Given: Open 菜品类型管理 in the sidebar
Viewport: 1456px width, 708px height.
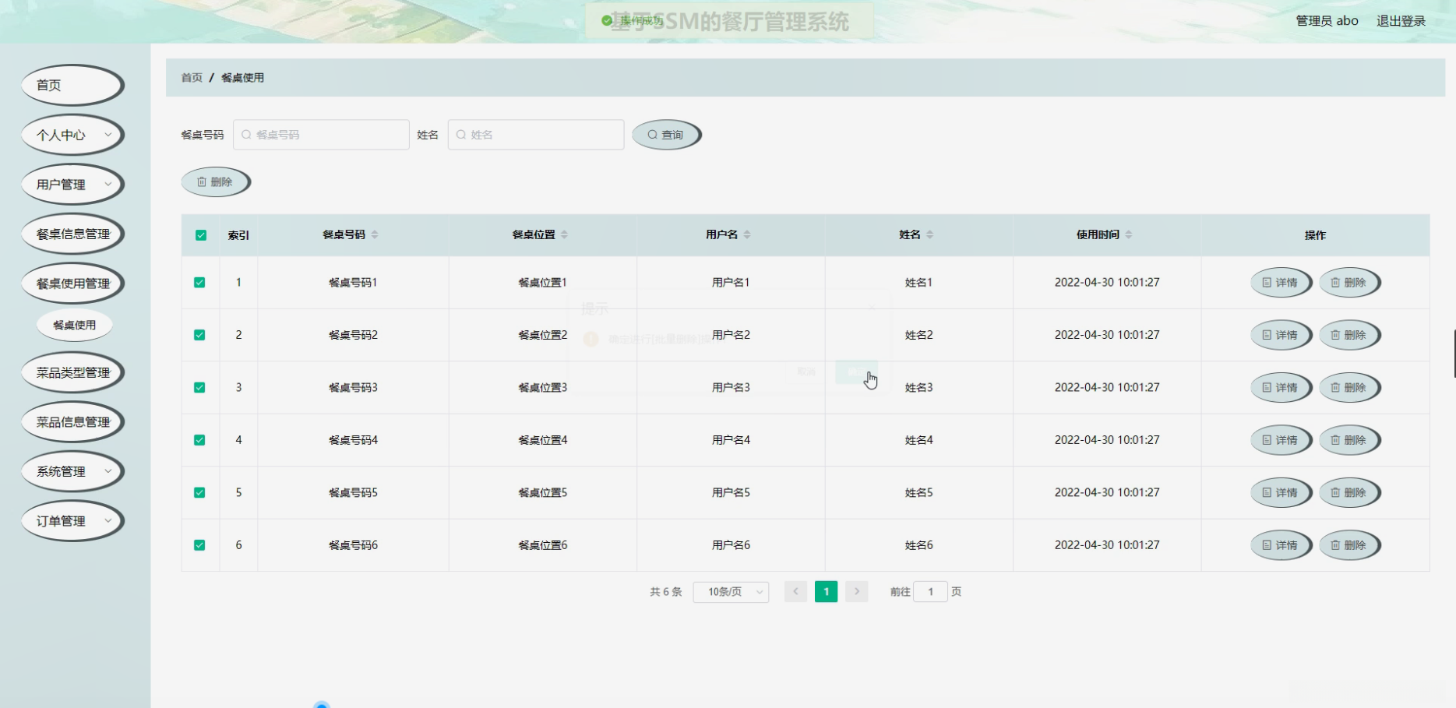Looking at the screenshot, I should tap(72, 372).
